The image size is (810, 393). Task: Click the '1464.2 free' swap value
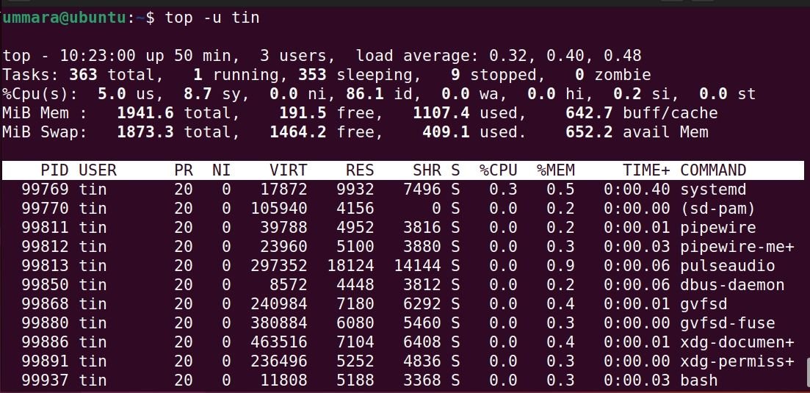tap(327, 132)
